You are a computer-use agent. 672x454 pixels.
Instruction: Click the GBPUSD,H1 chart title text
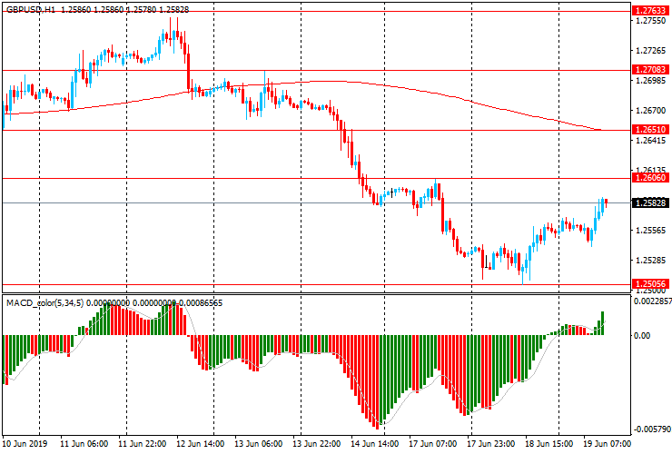31,9
